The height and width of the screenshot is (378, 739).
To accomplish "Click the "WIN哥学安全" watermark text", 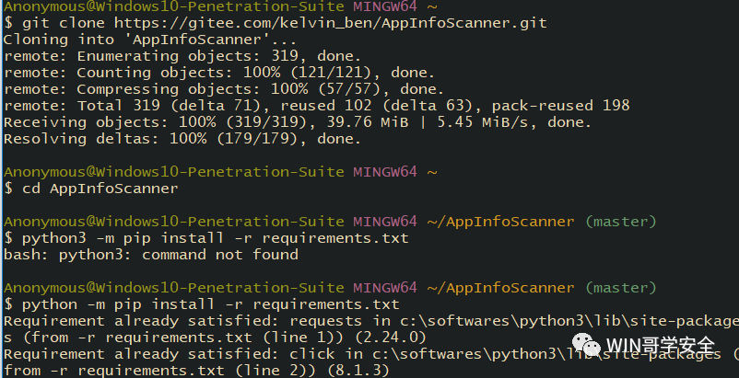I will tap(660, 347).
